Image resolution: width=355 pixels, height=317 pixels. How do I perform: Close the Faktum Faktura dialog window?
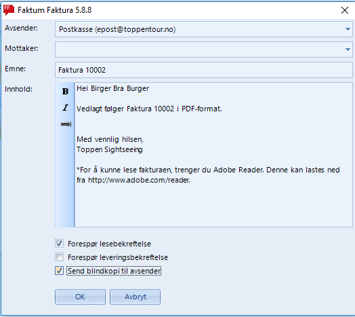tap(345, 10)
